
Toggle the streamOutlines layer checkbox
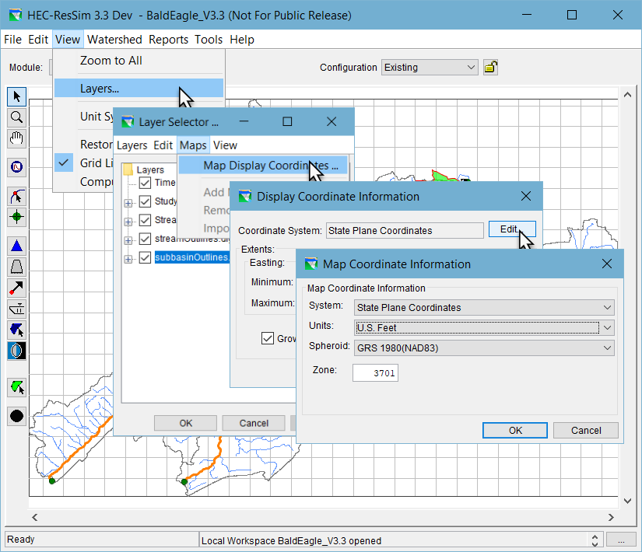(145, 239)
